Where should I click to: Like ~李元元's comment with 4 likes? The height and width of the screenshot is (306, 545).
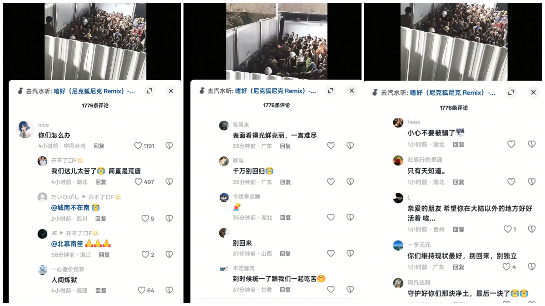coord(506,267)
